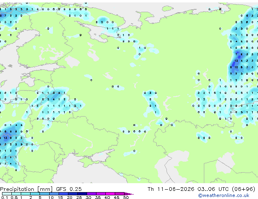The image size is (258, 199).
Task: Pick the 40–45 mm magenta legend box
Action: [110, 194]
